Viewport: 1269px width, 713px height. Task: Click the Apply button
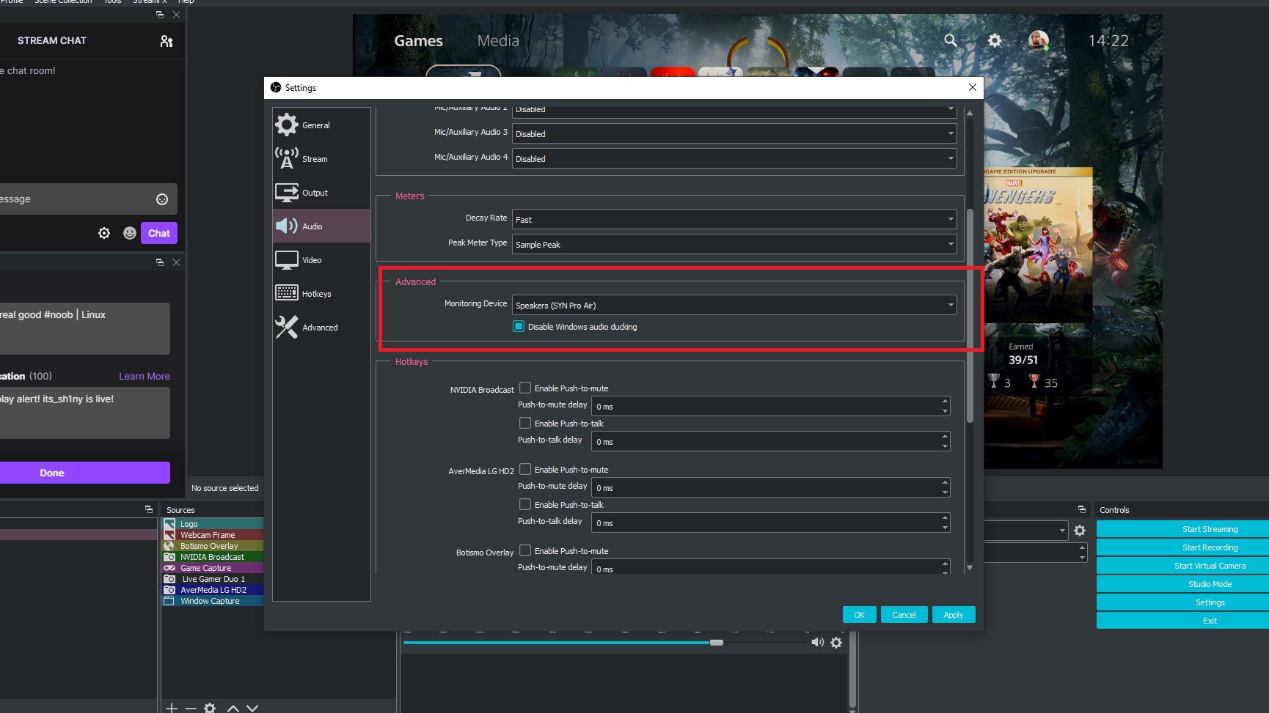(953, 615)
